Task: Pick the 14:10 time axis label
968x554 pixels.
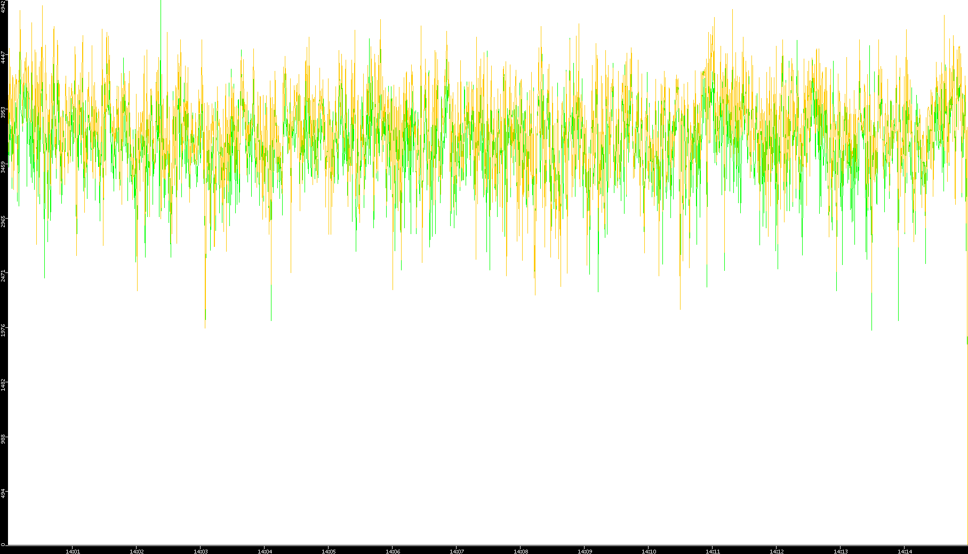Action: point(649,551)
